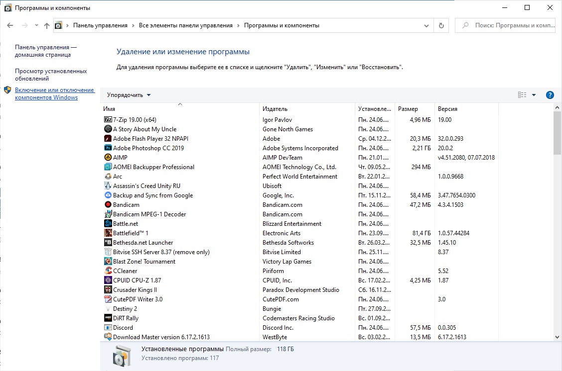
Task: Click the vertical scrollbar up arrow
Action: 557,107
